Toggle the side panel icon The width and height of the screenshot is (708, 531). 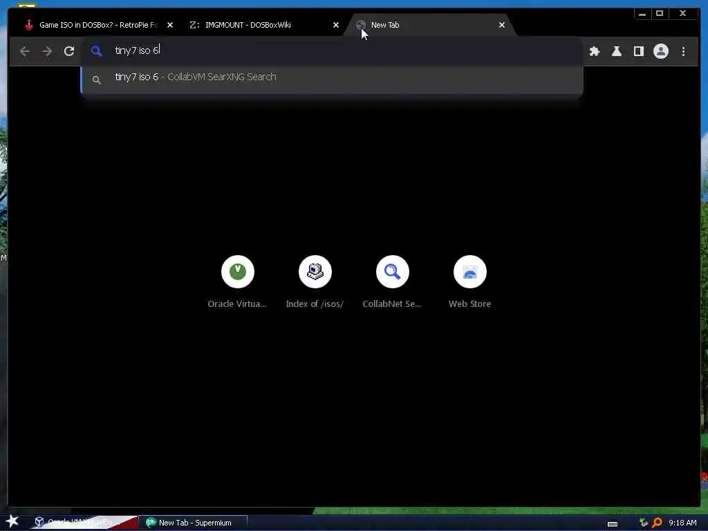638,51
